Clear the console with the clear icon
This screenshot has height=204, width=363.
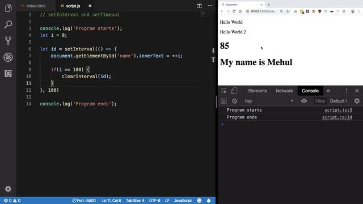[234, 101]
